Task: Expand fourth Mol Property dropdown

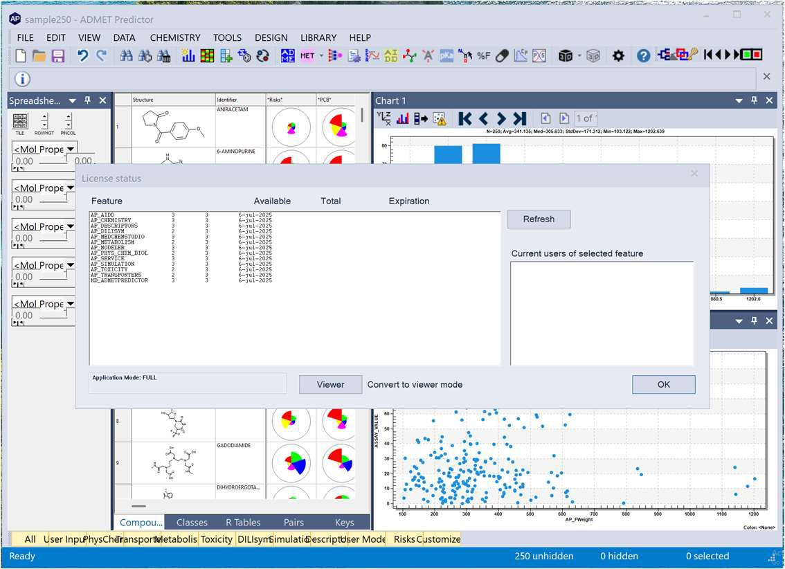Action: (x=71, y=264)
